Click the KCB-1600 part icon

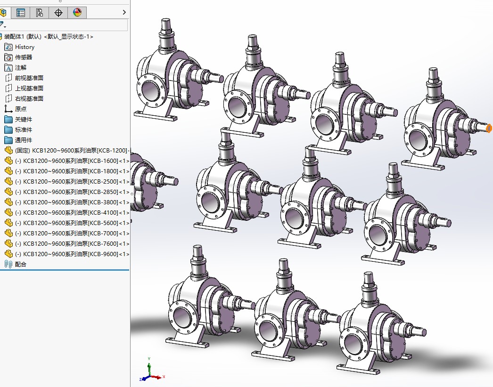[x=8, y=161]
